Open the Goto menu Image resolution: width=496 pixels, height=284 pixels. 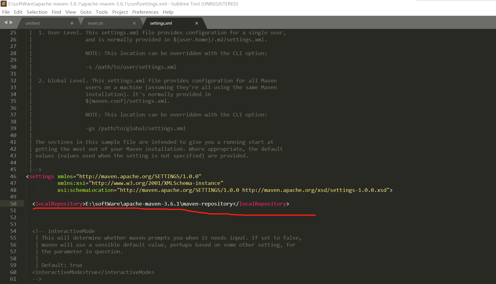[86, 12]
